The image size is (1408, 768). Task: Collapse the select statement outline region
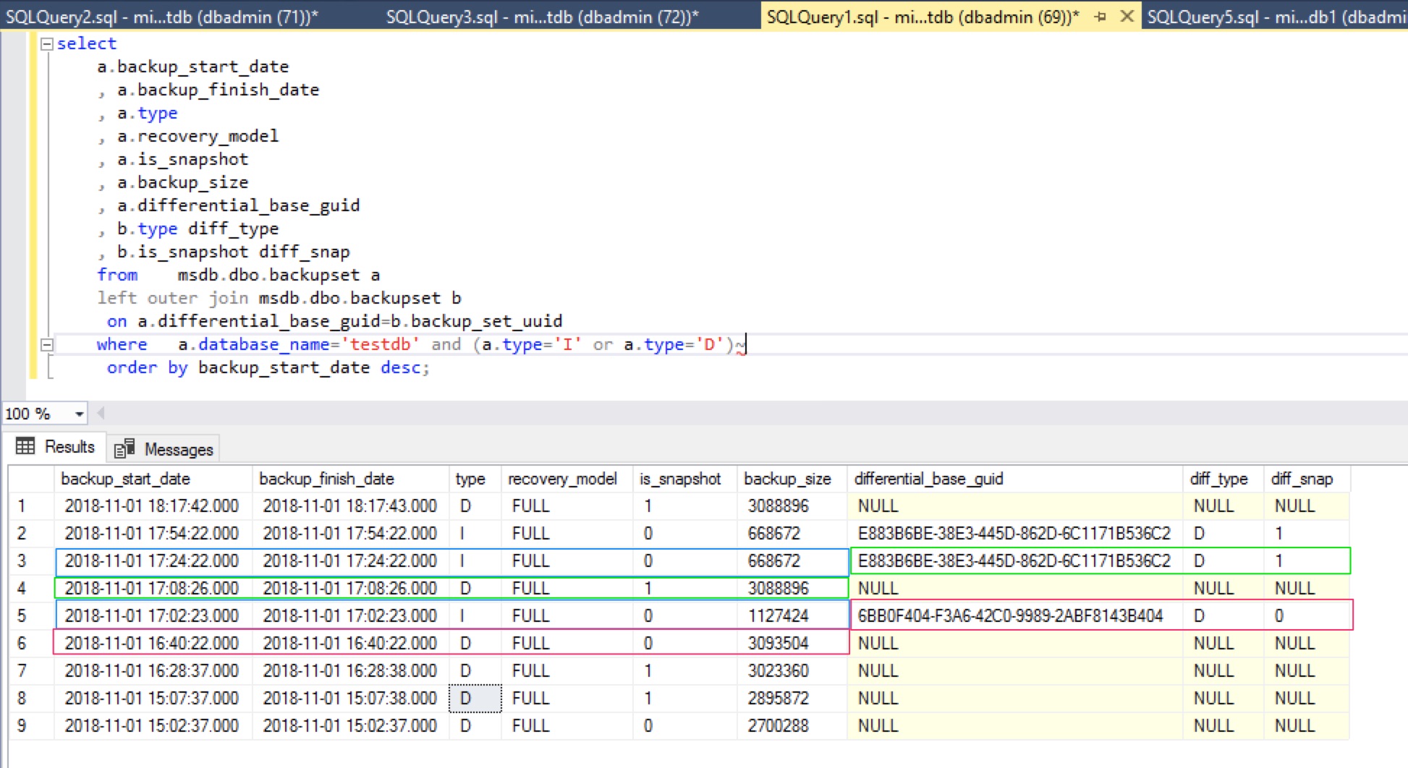[46, 43]
